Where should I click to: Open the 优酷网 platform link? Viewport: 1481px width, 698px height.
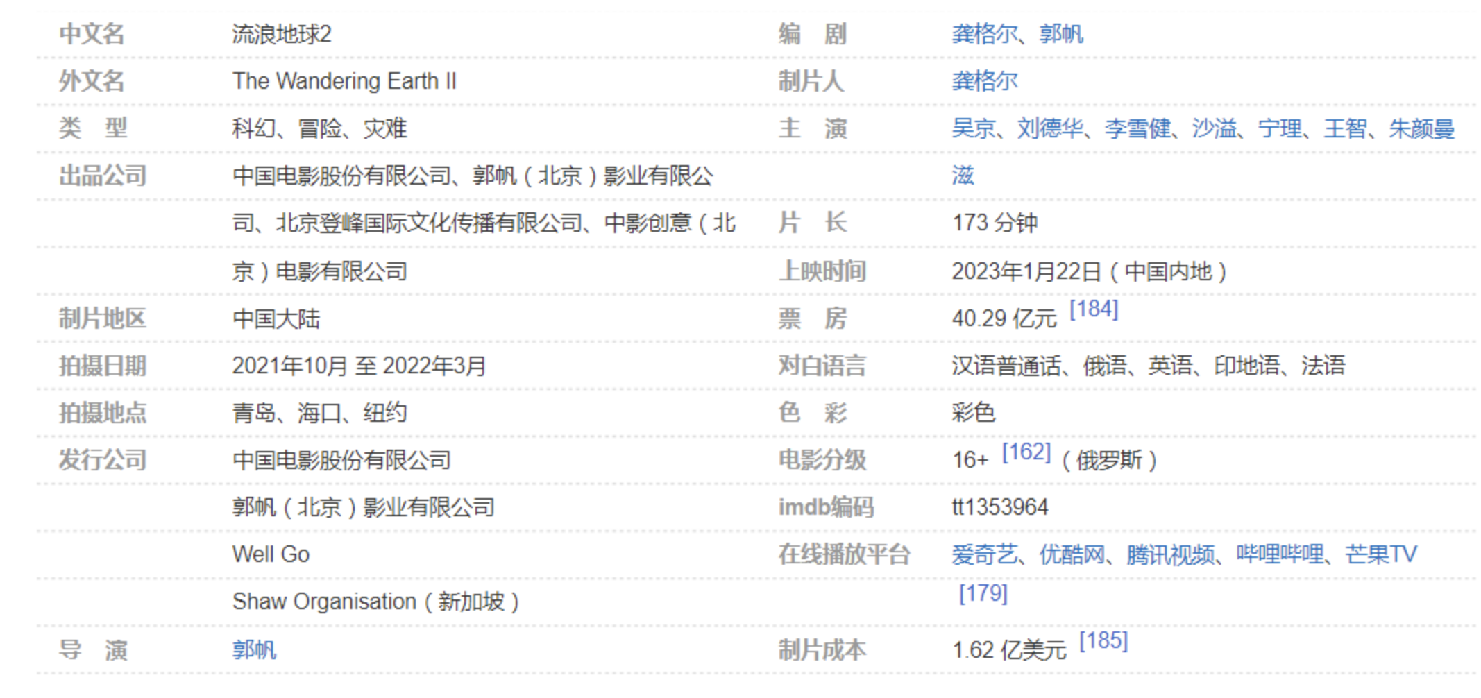click(1072, 554)
